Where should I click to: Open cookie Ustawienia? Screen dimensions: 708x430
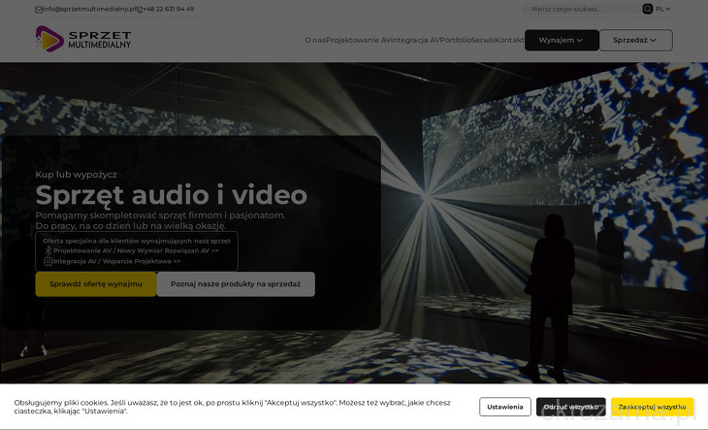click(504, 407)
